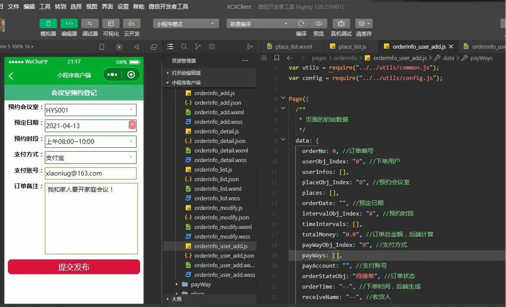506x307 pixels.
Task: Open the simulator device zoom dropdown
Action: coord(17,47)
